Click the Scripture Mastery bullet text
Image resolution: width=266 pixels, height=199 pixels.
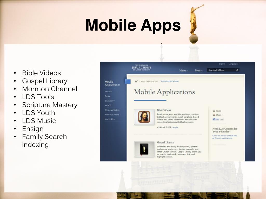[50, 105]
